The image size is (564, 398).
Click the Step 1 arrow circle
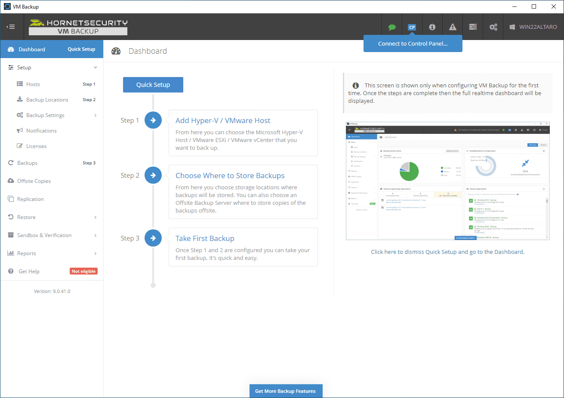click(x=153, y=120)
